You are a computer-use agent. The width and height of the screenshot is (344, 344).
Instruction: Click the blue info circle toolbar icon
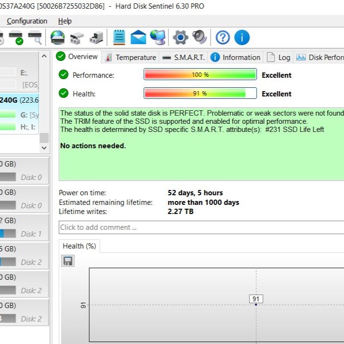(242, 37)
